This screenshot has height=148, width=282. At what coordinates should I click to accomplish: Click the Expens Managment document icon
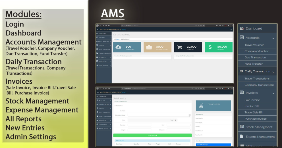click(x=242, y=136)
